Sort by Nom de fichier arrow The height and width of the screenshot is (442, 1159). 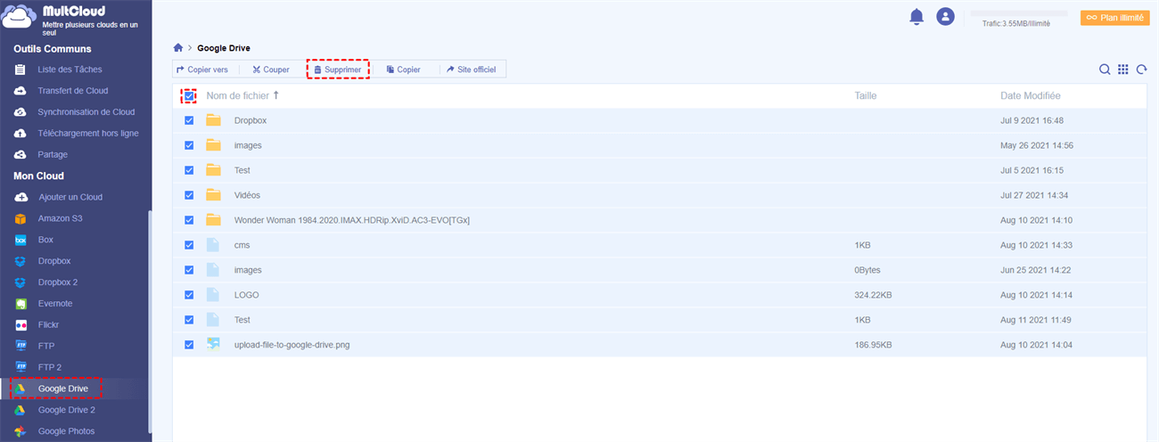(275, 95)
